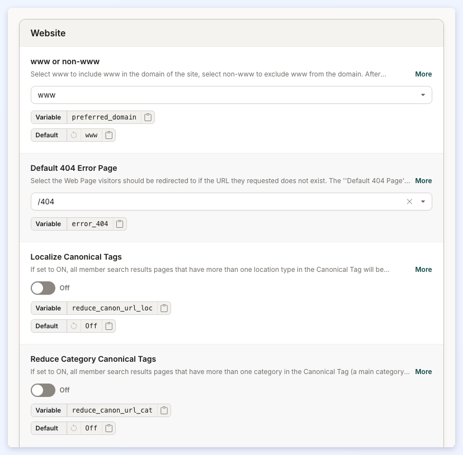Reset Reduce Category Canonical Tags to default
This screenshot has width=463, height=455.
(x=74, y=428)
